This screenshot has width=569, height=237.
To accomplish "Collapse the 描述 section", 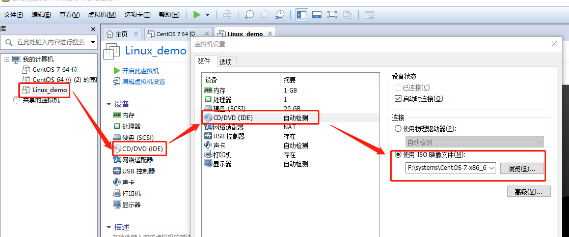I will 109,227.
